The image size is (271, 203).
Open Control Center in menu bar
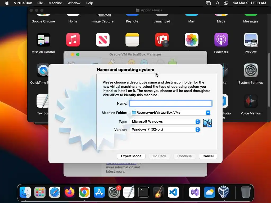pyautogui.click(x=226, y=3)
